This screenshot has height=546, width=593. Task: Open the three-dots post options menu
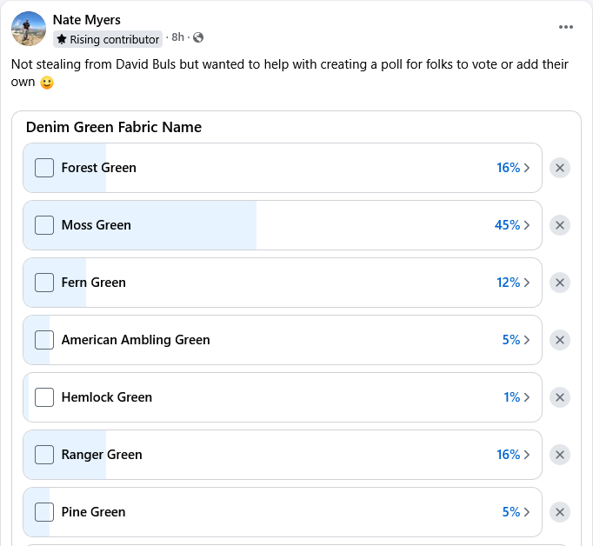(566, 27)
